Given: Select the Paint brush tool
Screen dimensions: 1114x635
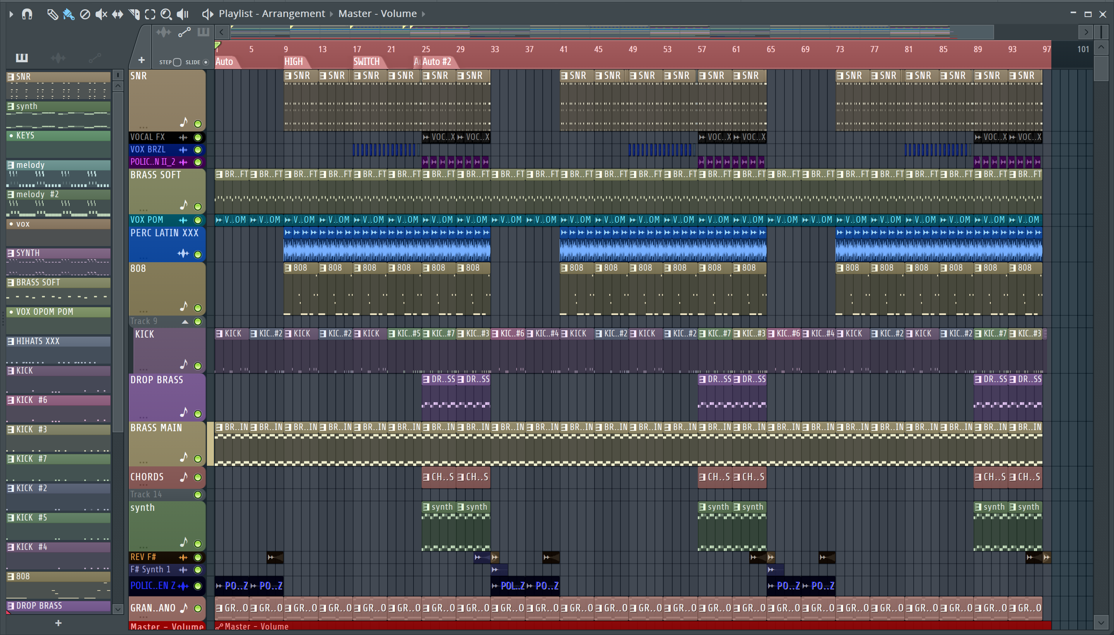Looking at the screenshot, I should coord(68,14).
